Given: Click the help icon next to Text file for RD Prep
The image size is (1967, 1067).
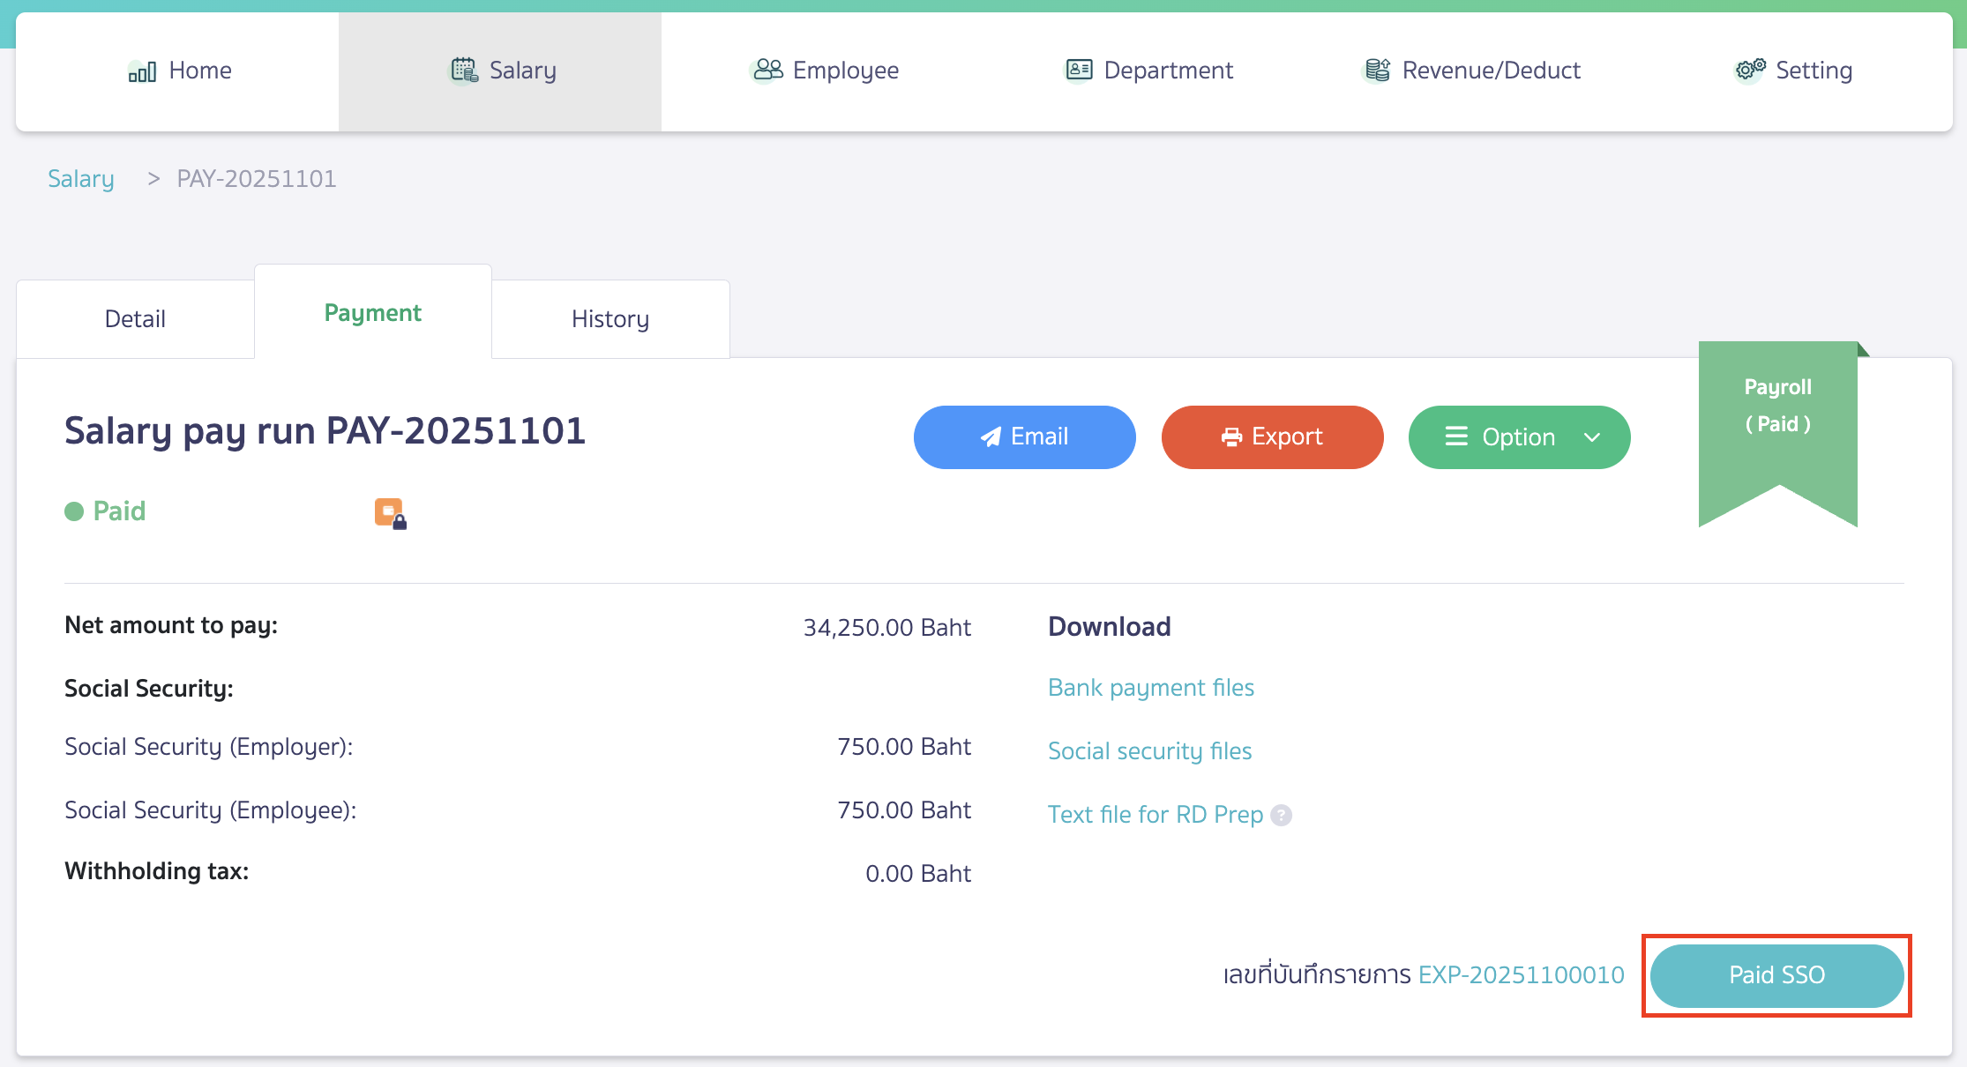Looking at the screenshot, I should [x=1281, y=816].
